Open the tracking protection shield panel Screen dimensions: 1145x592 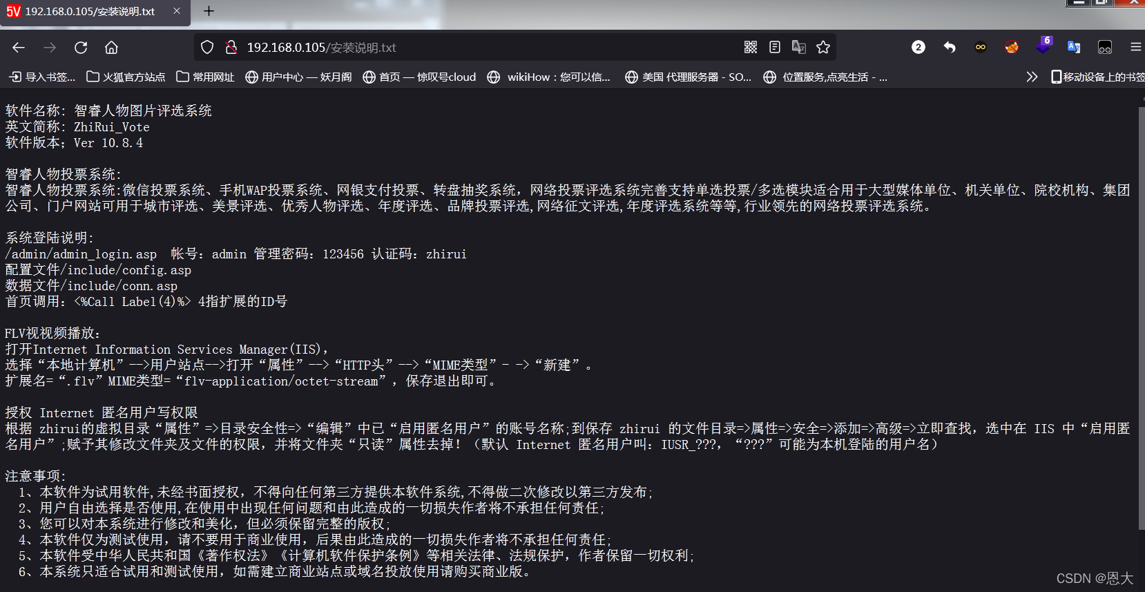[x=207, y=48]
